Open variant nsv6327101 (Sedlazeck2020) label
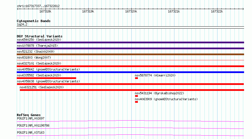The width and height of the screenshot is (252, 139). tap(39, 63)
